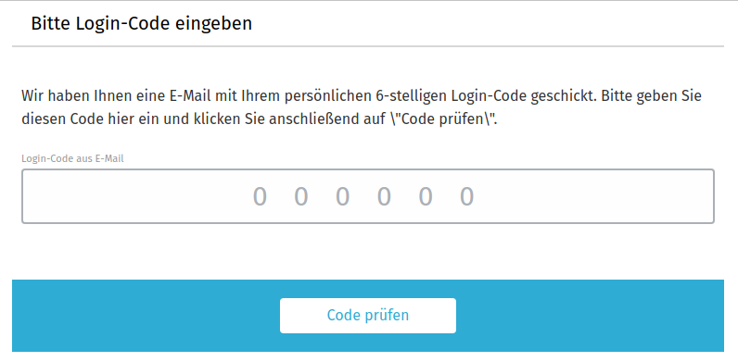Select the first placeholder digit in code field

(260, 196)
